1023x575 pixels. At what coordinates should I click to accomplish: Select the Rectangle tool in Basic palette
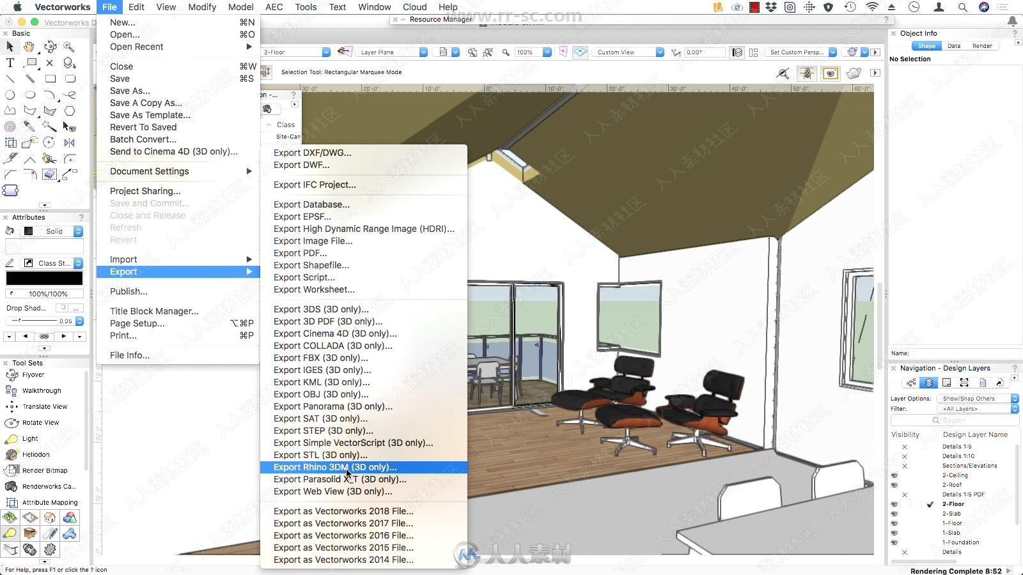point(50,79)
